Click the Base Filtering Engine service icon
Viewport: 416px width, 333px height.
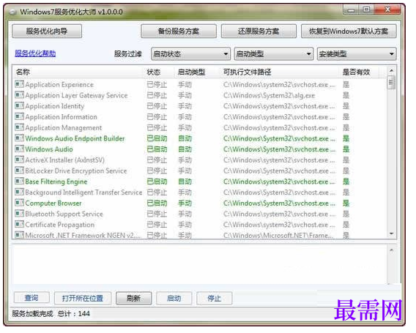19,181
